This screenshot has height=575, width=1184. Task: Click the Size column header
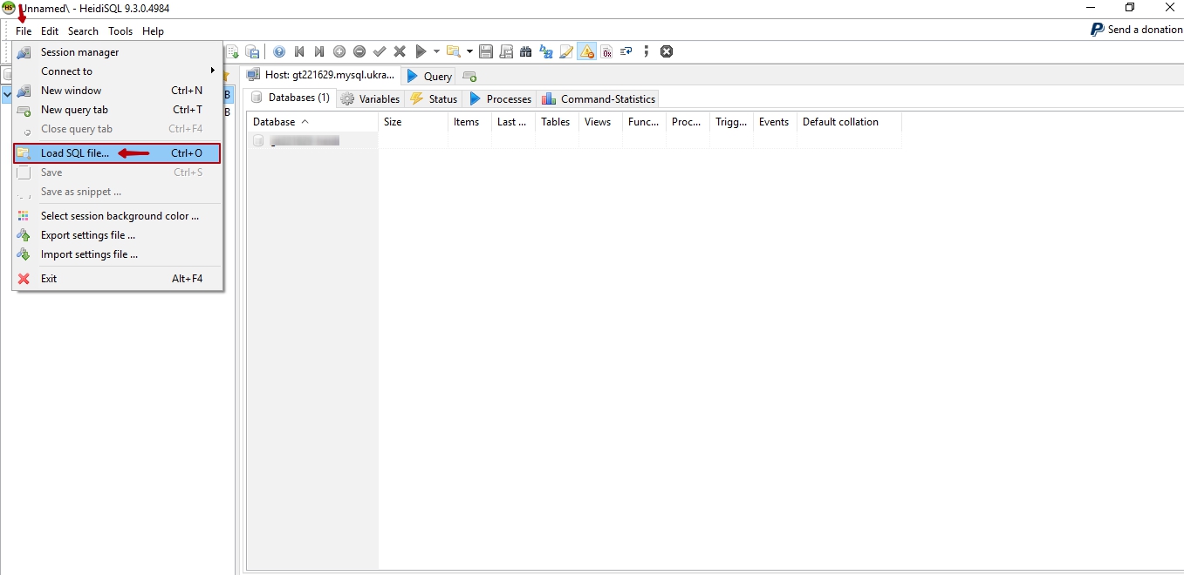point(413,122)
